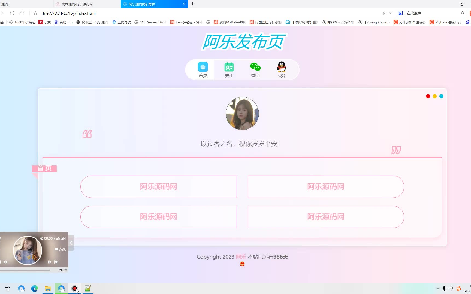Click the screen recorder icon on taskbar
471x294 pixels.
pyautogui.click(x=74, y=288)
